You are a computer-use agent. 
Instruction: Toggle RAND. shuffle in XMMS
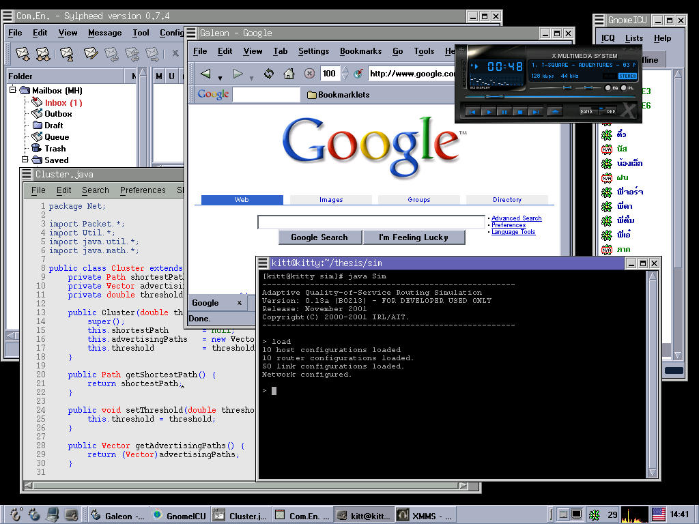click(x=588, y=111)
